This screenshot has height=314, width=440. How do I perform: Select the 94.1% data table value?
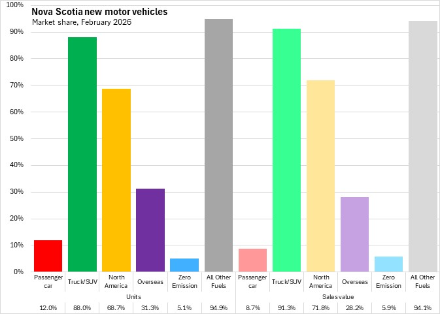click(x=423, y=307)
